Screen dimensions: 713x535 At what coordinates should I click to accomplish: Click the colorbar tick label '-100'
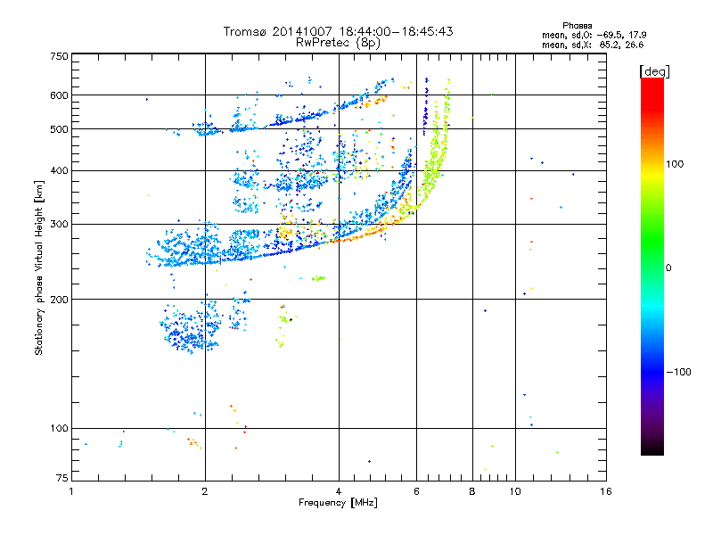679,372
